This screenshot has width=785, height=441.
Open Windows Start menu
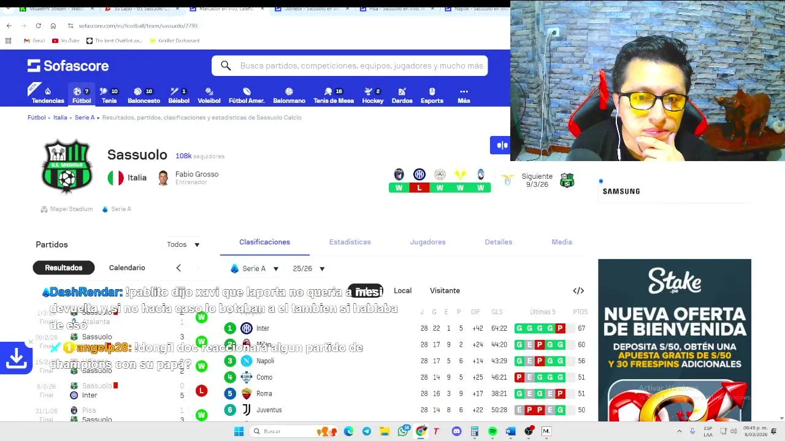(239, 431)
